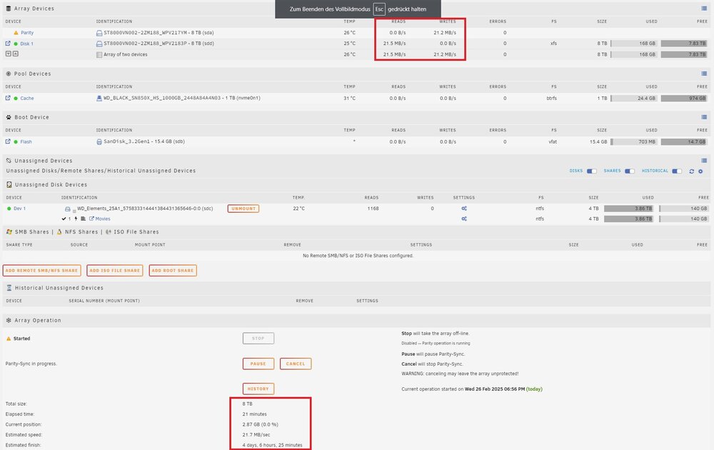Viewport: 714px width, 450px height.
Task: Click Disk 1 used bar 168 GB
Action: pos(634,44)
